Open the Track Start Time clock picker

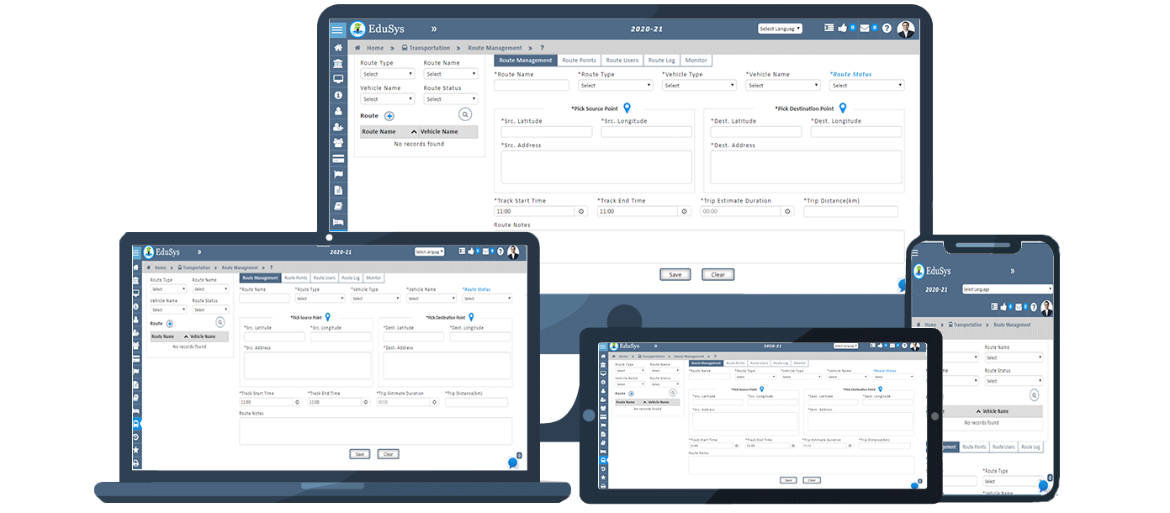pyautogui.click(x=581, y=211)
